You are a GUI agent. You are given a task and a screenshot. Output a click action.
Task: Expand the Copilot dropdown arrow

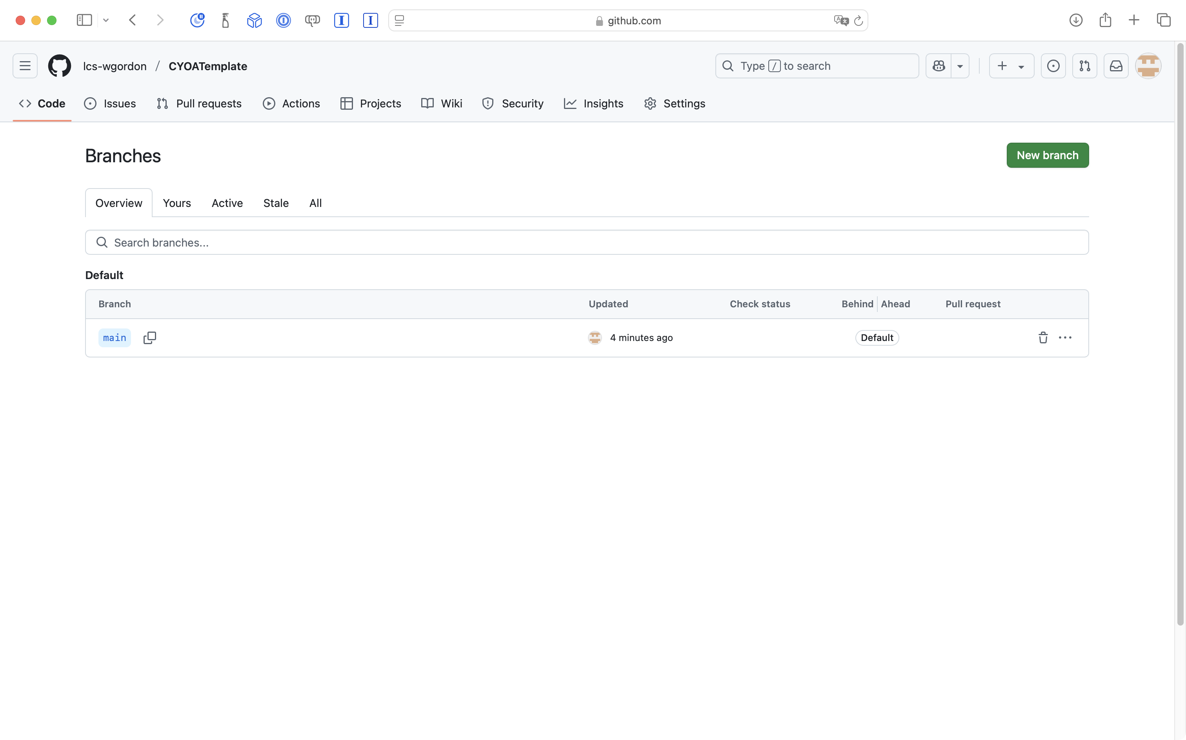(x=960, y=66)
